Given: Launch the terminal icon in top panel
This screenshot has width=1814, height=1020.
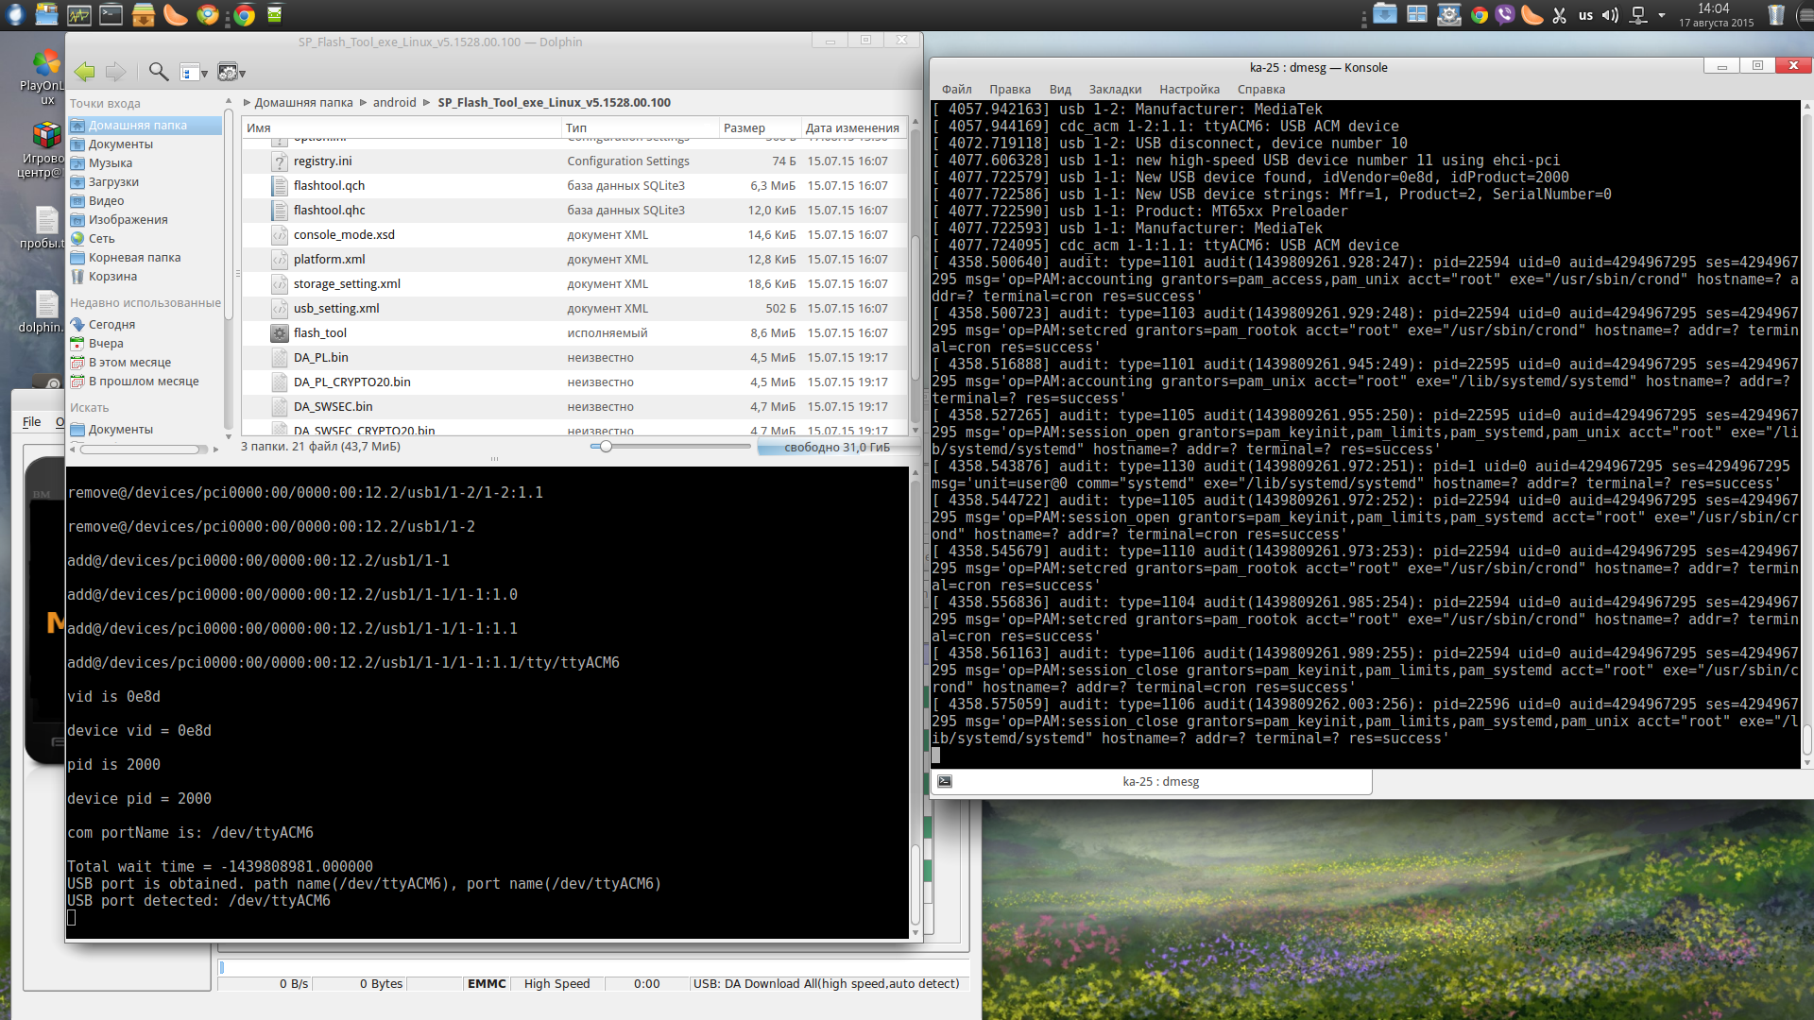Looking at the screenshot, I should click(x=111, y=14).
